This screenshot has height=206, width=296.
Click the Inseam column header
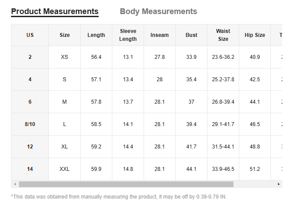point(159,35)
